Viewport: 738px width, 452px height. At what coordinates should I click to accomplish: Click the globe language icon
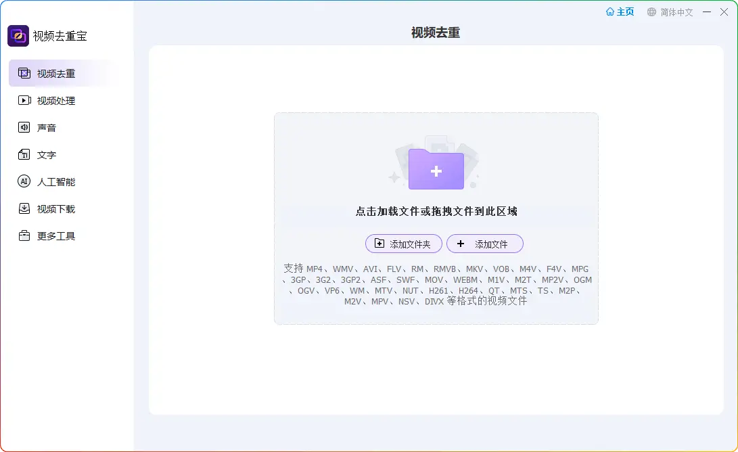651,12
